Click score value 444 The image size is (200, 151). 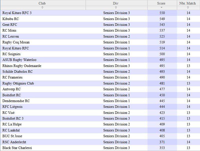pyautogui.click(x=162, y=107)
